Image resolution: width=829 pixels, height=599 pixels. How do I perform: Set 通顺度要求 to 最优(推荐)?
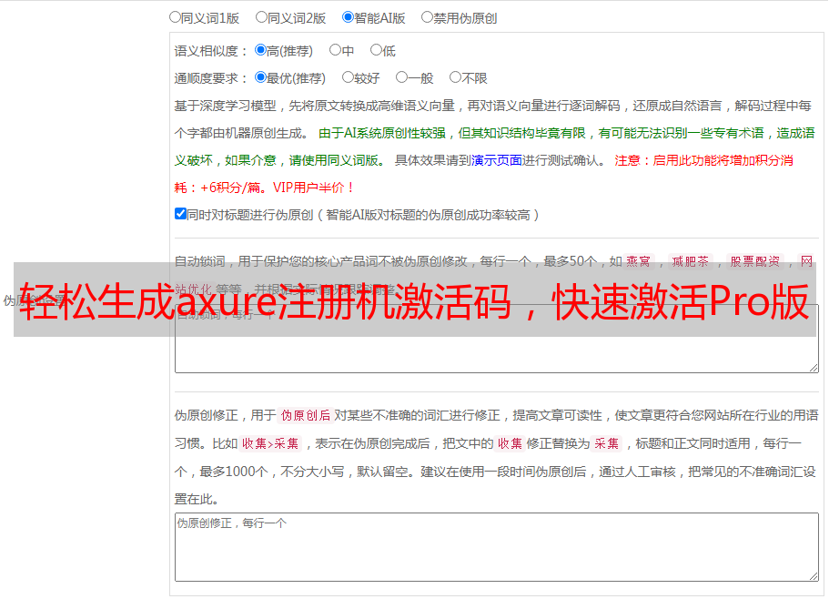click(x=260, y=77)
